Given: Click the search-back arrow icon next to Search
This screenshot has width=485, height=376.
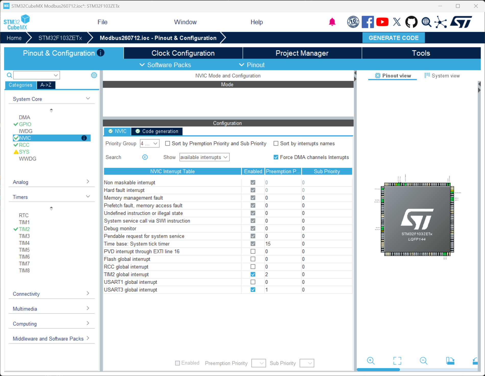Looking at the screenshot, I should click(x=145, y=157).
